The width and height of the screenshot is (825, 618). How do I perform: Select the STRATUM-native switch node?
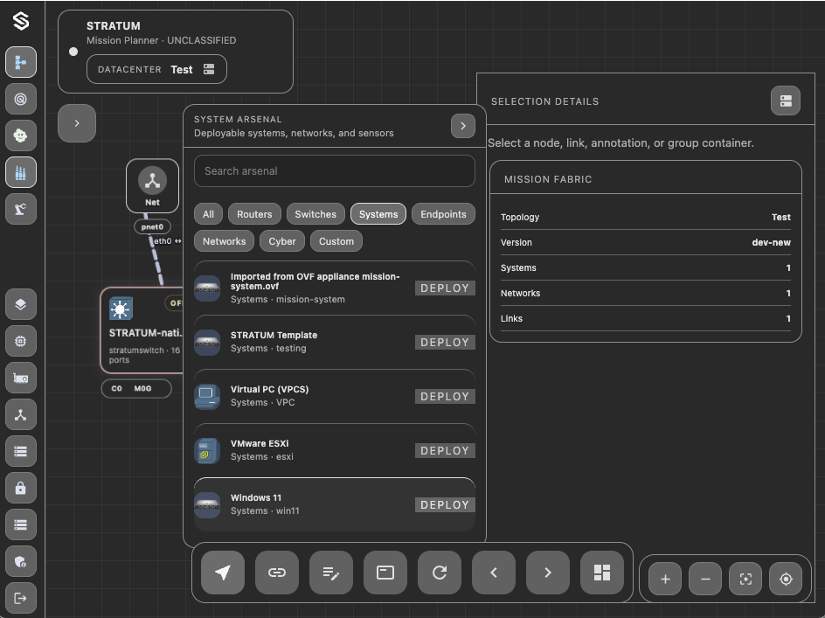pos(142,330)
